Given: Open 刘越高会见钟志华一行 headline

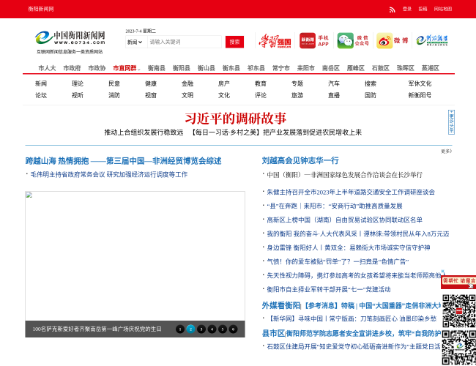Looking at the screenshot, I should (x=300, y=160).
